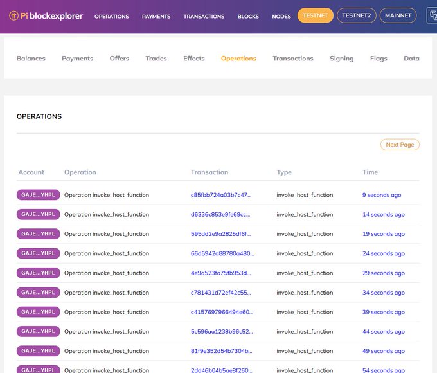Open transaction 4e9a523fa75fb953d...
437x373 pixels.
click(220, 273)
